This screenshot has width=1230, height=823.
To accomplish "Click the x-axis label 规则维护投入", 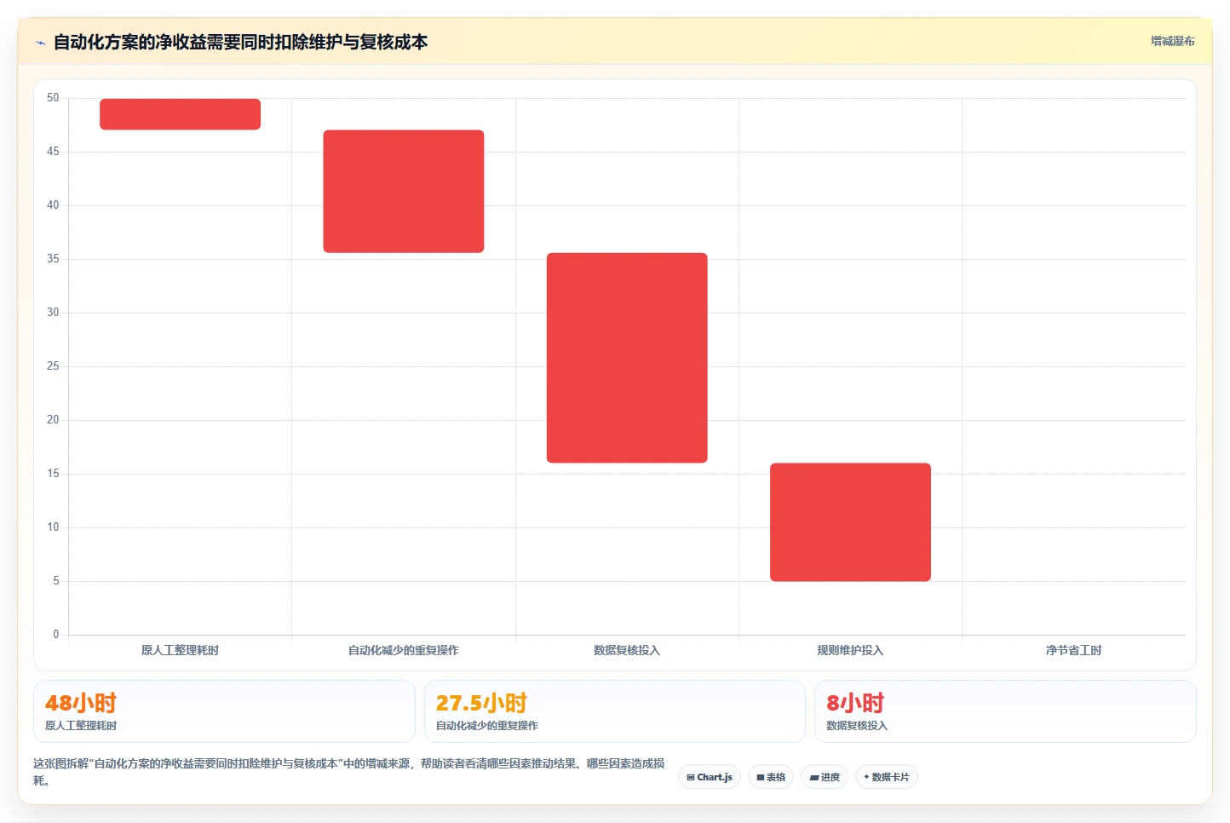I will point(850,650).
